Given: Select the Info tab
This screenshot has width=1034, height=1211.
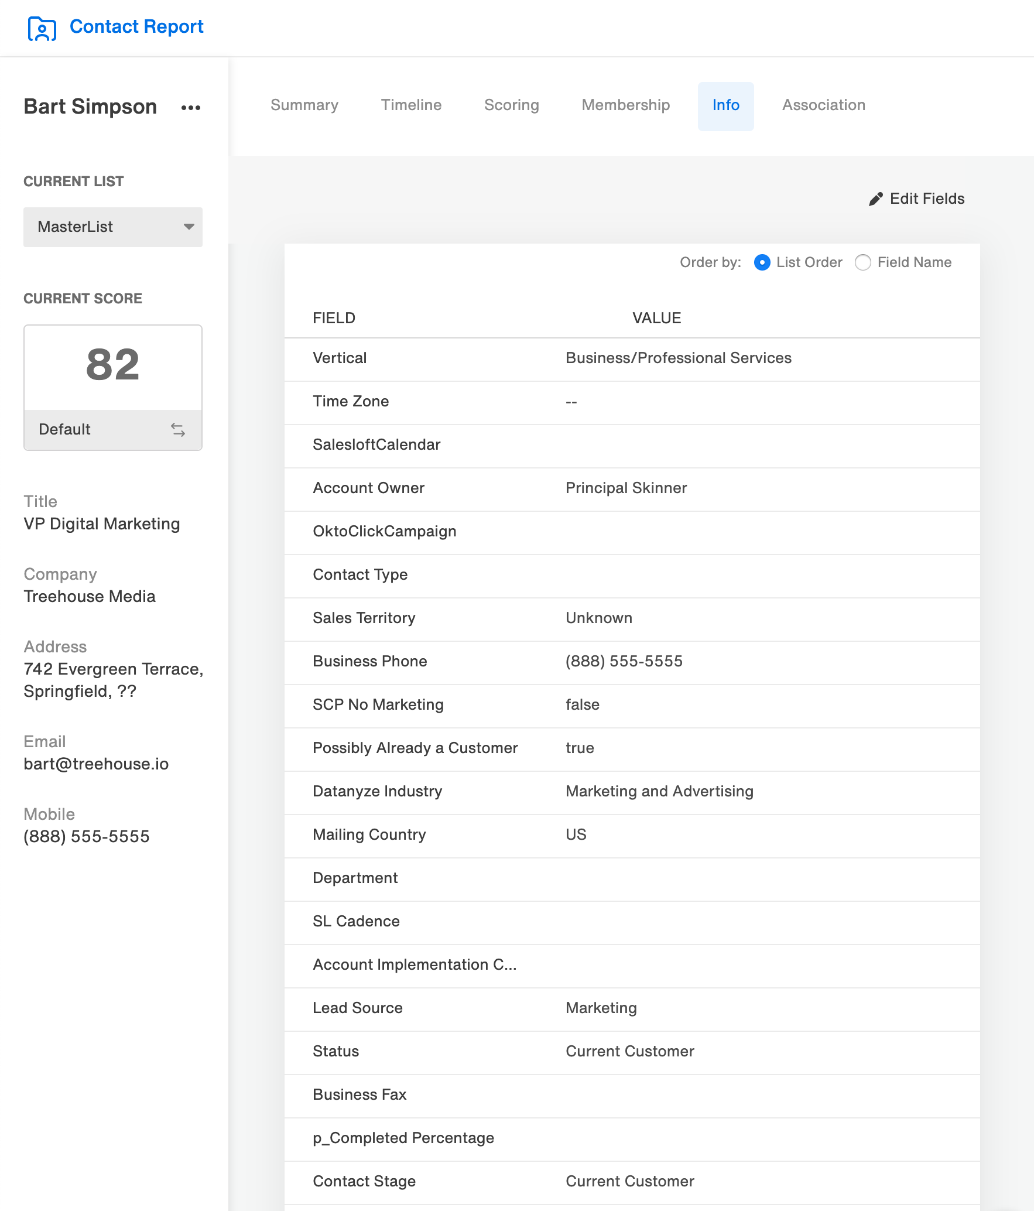Looking at the screenshot, I should (725, 106).
